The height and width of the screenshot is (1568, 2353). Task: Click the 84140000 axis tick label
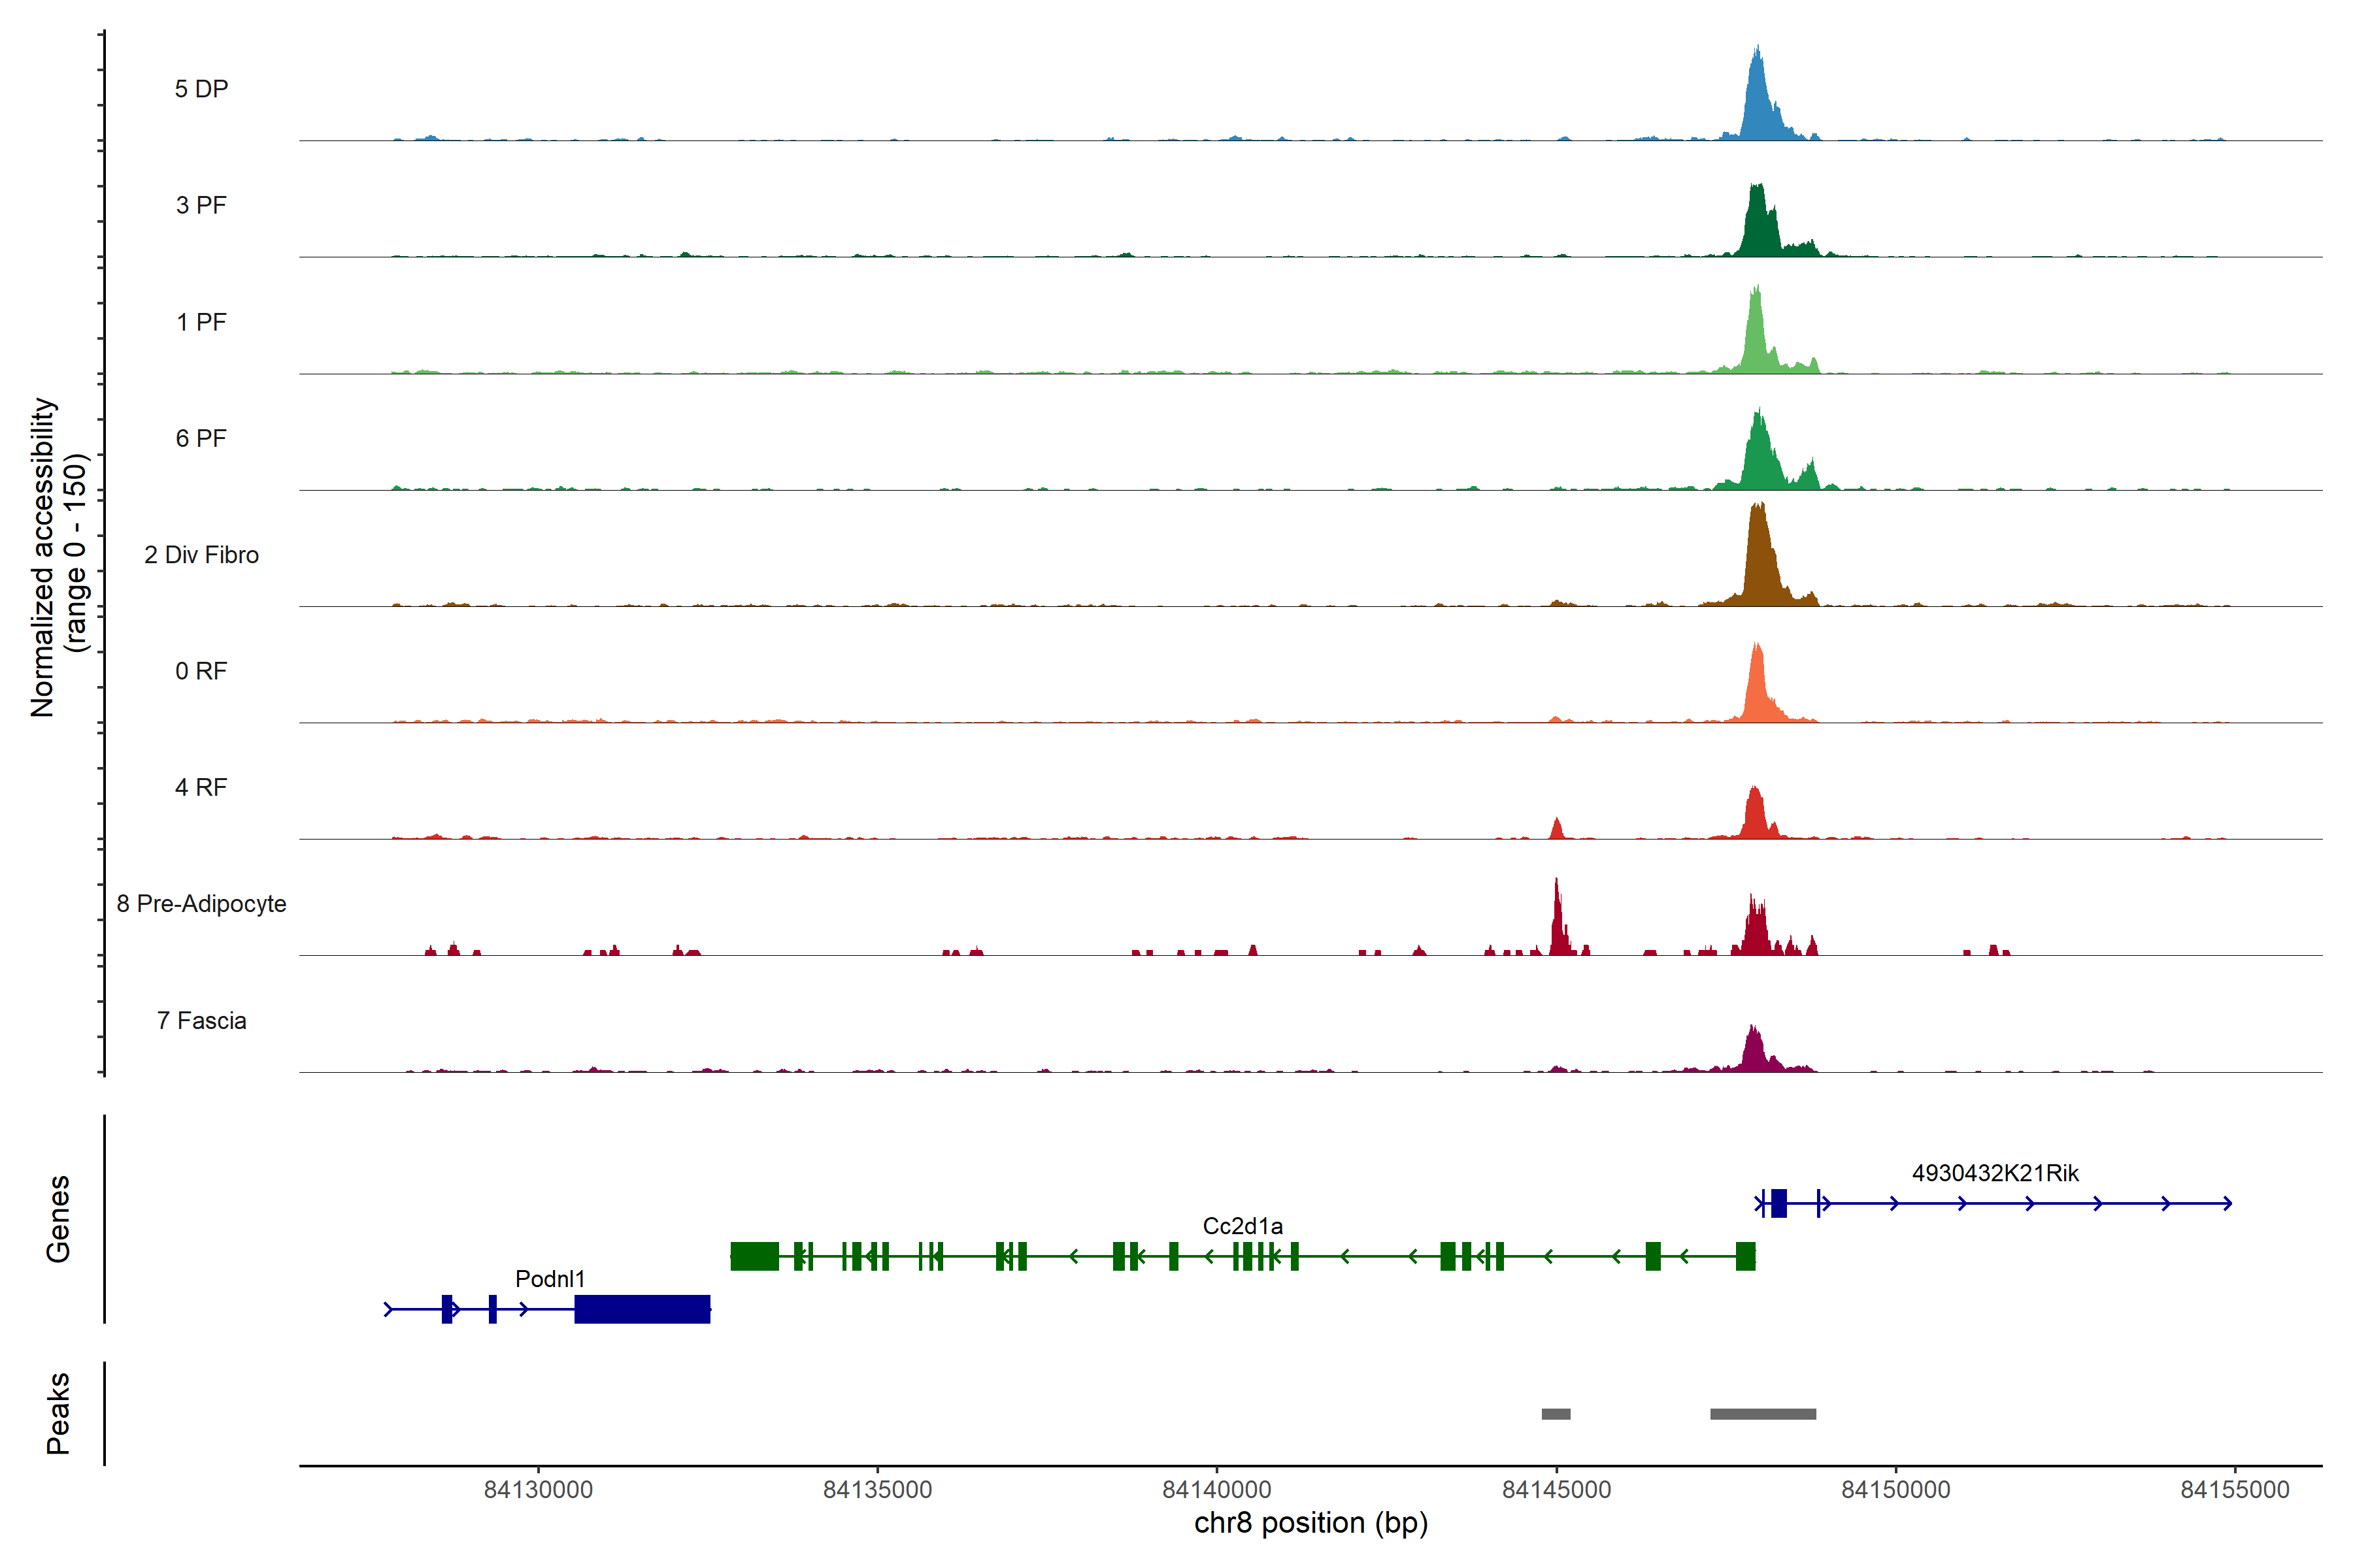[1216, 1489]
